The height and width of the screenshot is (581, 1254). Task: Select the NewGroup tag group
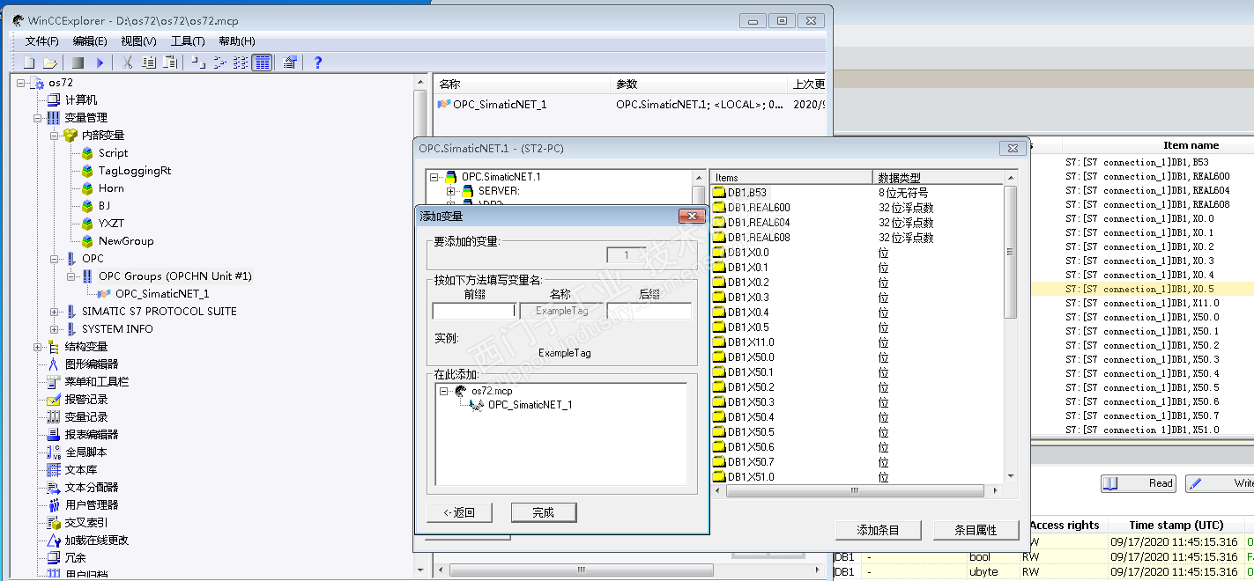126,240
